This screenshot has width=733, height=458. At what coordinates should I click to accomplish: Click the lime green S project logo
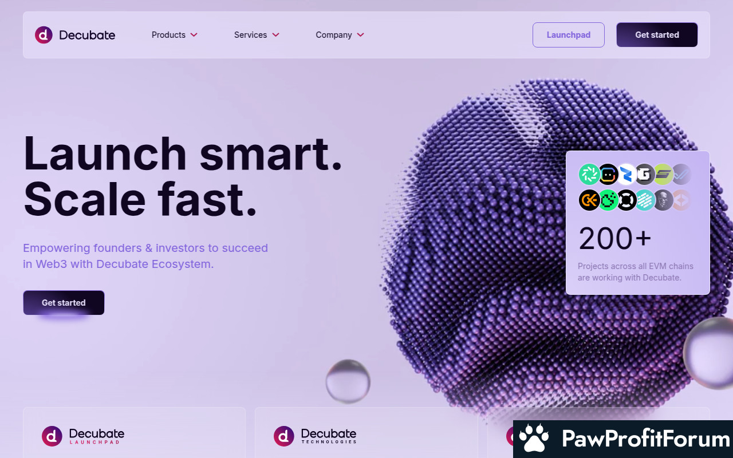pos(663,174)
